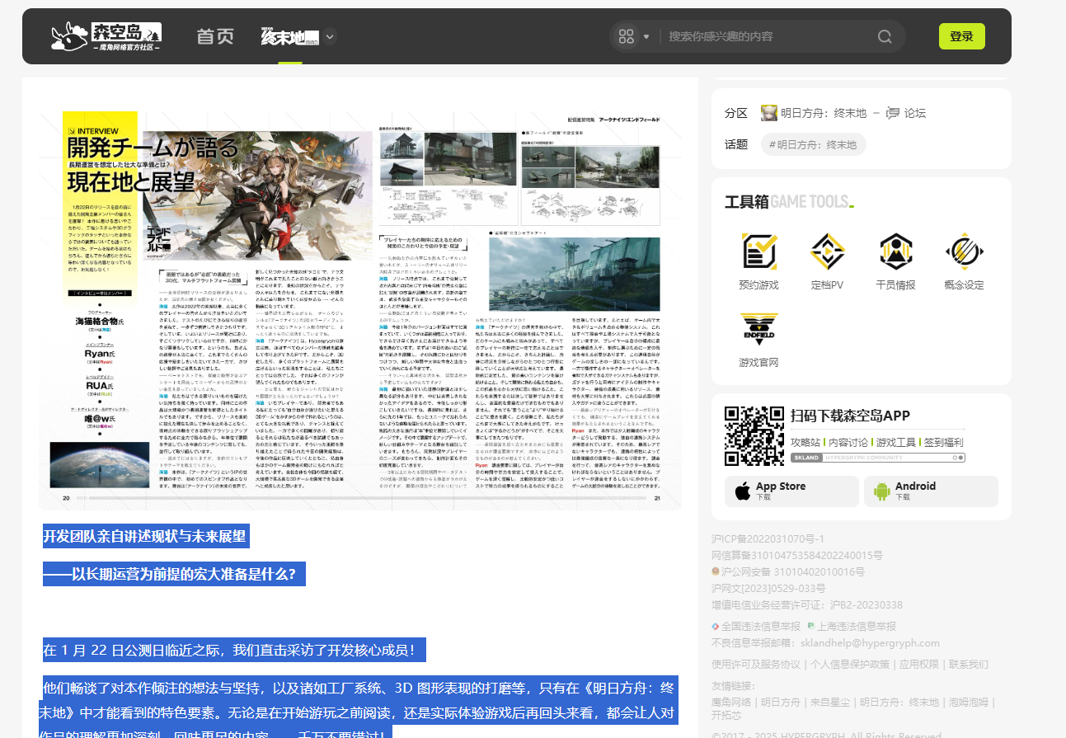Download from the App Store button
Screen dimensions: 1066x738
pos(791,491)
